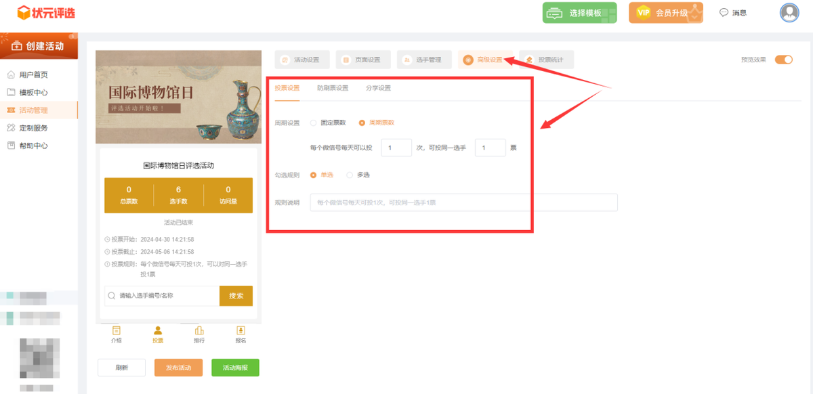Click the 状元评选 logo icon

tap(25, 13)
